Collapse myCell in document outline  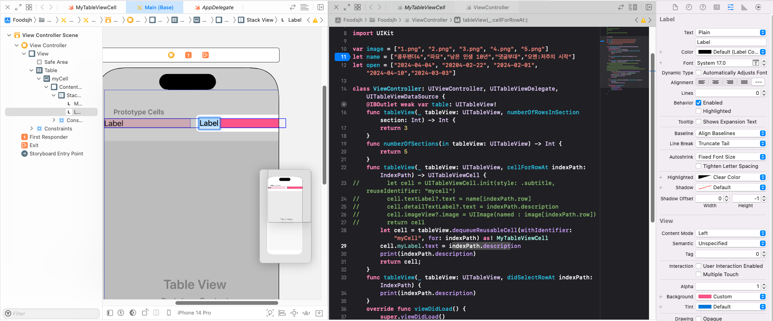(x=39, y=79)
